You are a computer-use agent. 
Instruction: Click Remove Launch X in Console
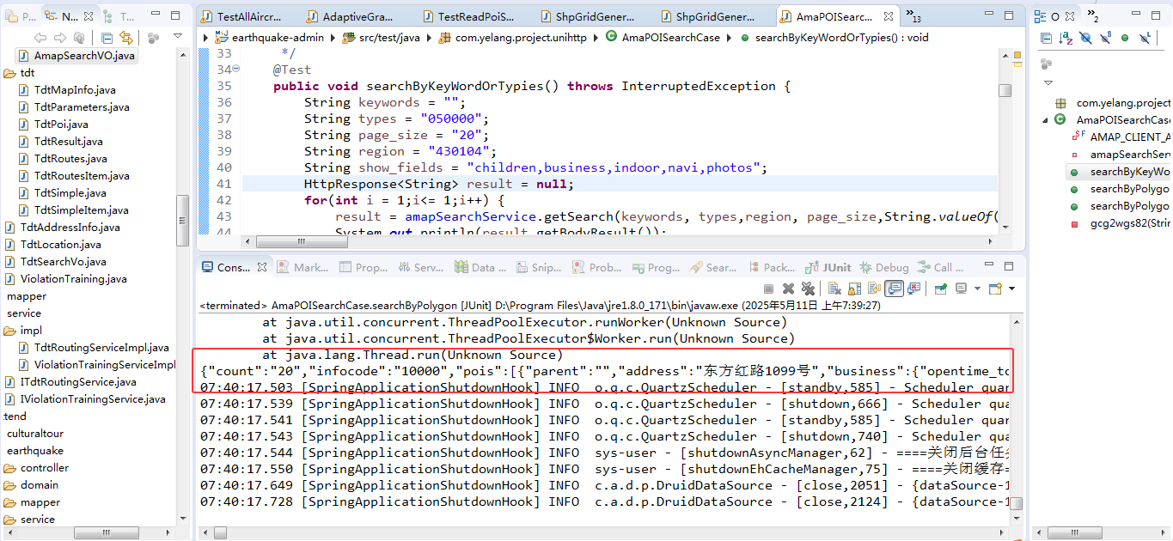click(788, 289)
